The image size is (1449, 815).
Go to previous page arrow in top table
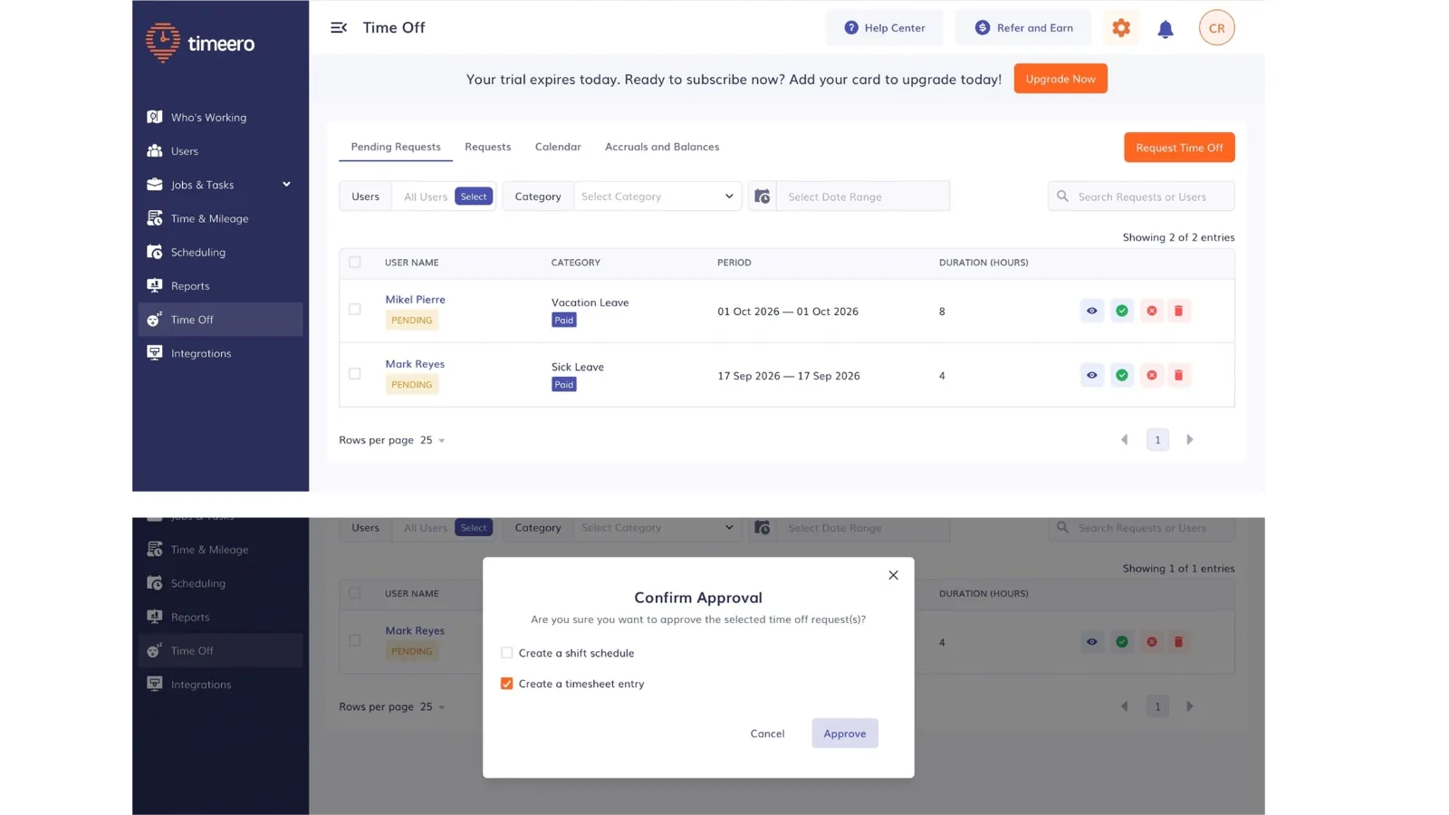(1125, 440)
